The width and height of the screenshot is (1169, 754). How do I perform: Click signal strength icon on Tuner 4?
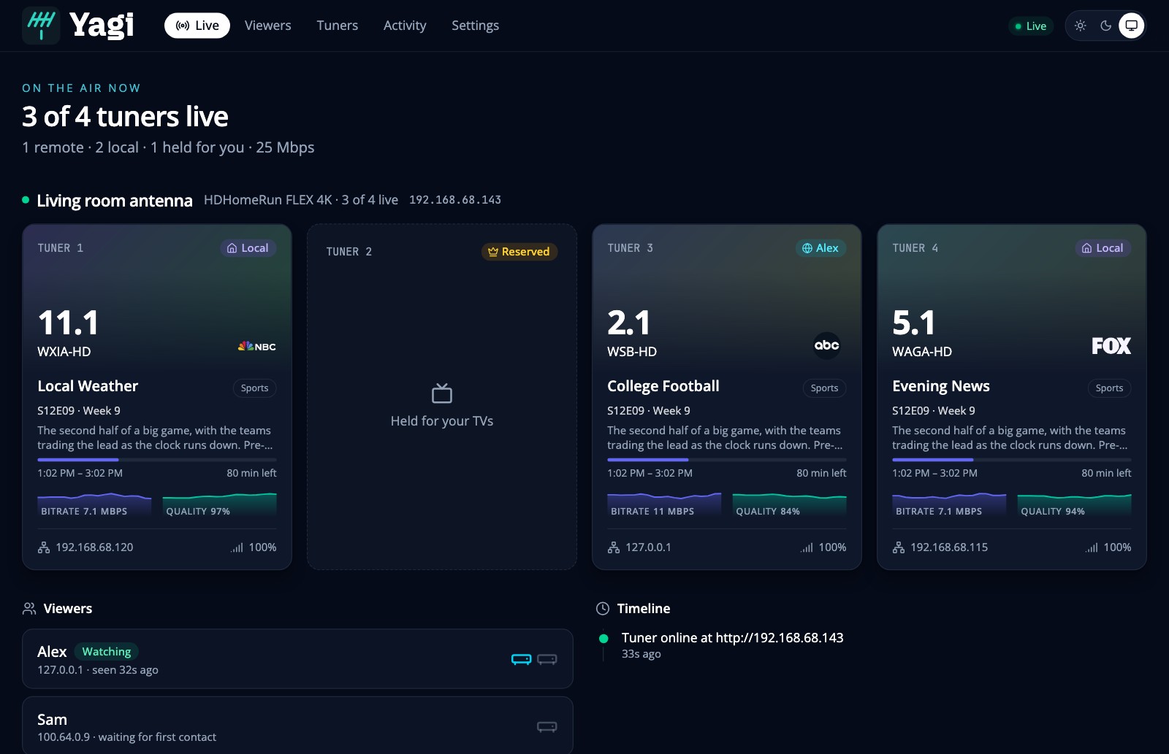[1092, 547]
